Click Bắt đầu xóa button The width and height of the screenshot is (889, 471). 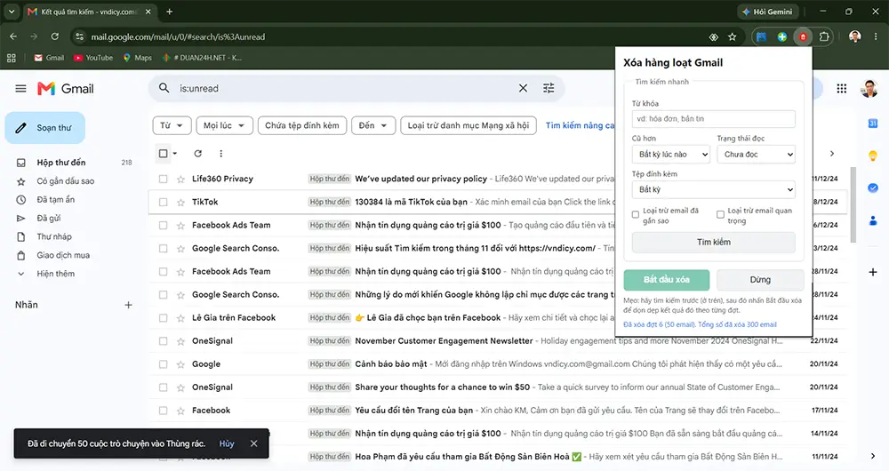tap(666, 279)
